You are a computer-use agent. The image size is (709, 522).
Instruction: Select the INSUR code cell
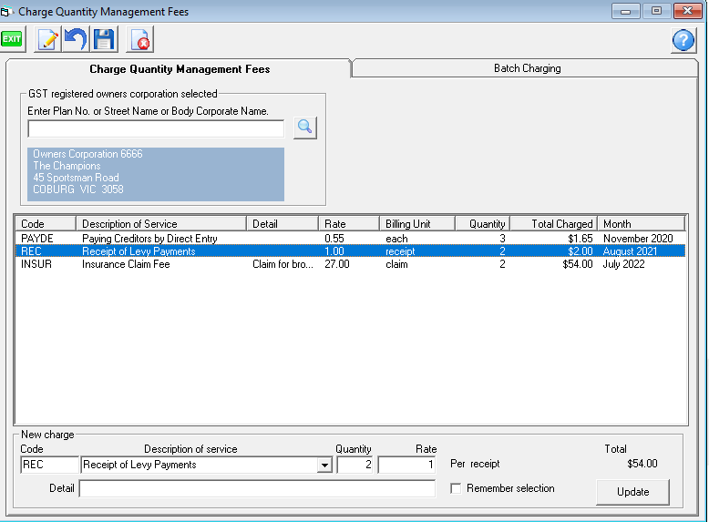pos(36,264)
